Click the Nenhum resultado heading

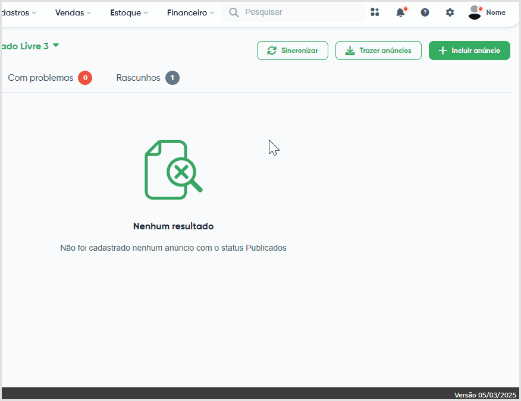coord(174,226)
